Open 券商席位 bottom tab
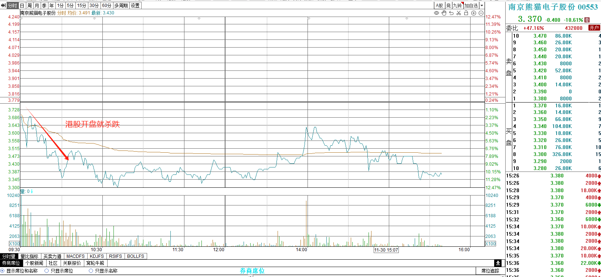Image resolution: width=601 pixels, height=277 pixels. (11, 263)
